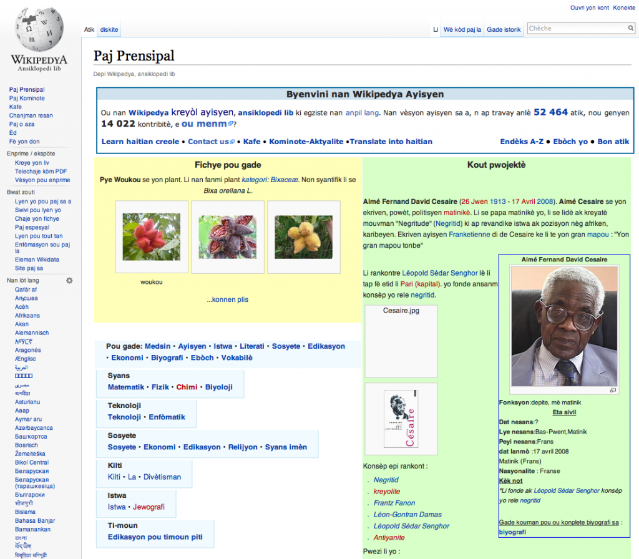Open Léon-Gontran Damas list link
This screenshot has width=639, height=559.
coord(407,515)
